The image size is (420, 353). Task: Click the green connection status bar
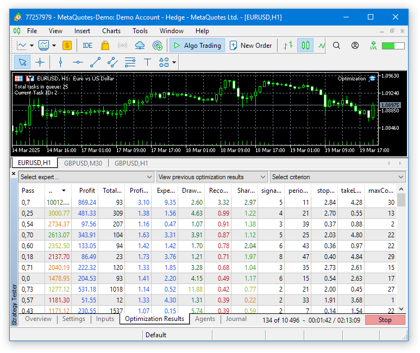coord(393,46)
